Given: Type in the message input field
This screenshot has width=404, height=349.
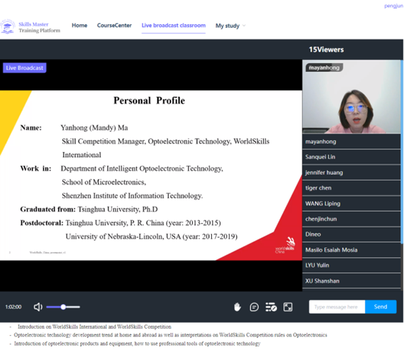Looking at the screenshot, I should (x=336, y=307).
